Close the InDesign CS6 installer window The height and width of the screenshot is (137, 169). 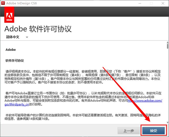163,3
